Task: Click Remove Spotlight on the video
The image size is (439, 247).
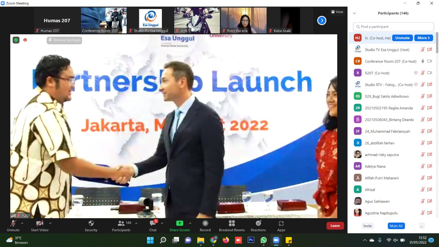Action: pyautogui.click(x=64, y=40)
